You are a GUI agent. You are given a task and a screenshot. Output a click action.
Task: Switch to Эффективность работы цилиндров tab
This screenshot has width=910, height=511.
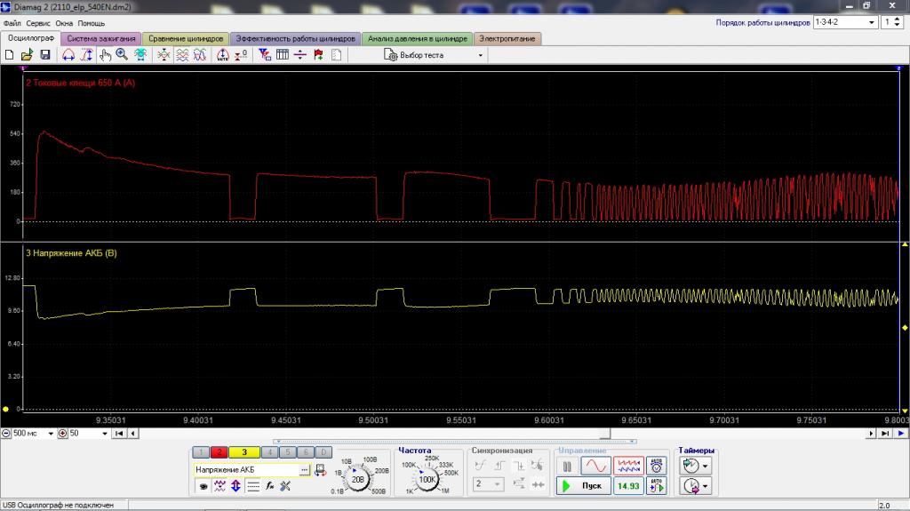(x=295, y=38)
